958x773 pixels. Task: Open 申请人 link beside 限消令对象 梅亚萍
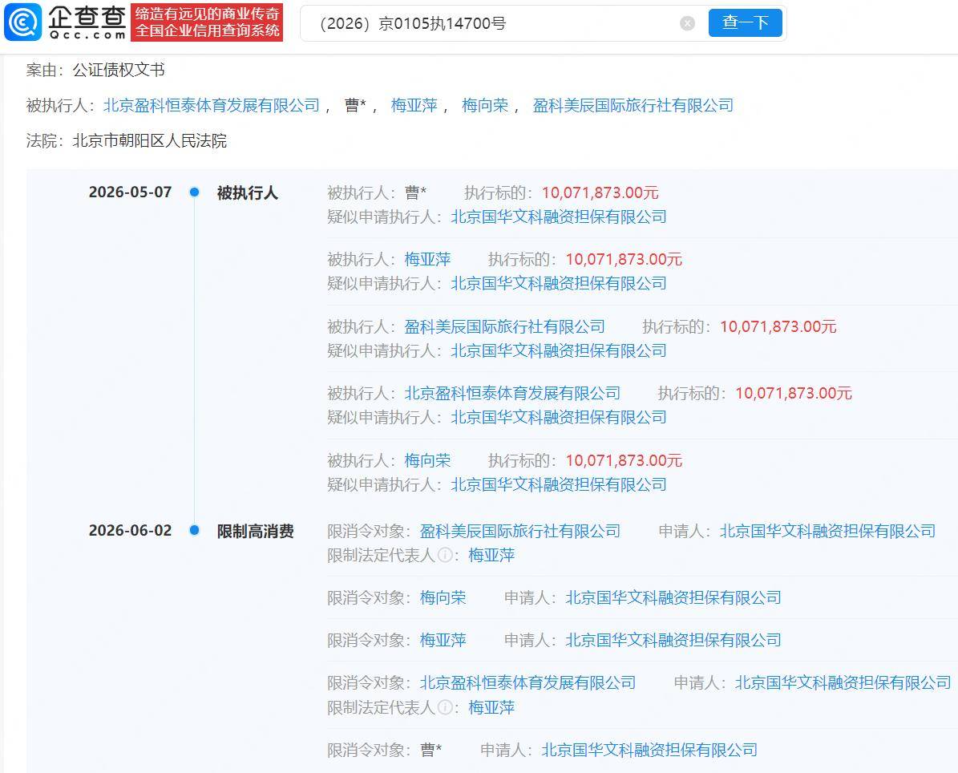coord(673,640)
